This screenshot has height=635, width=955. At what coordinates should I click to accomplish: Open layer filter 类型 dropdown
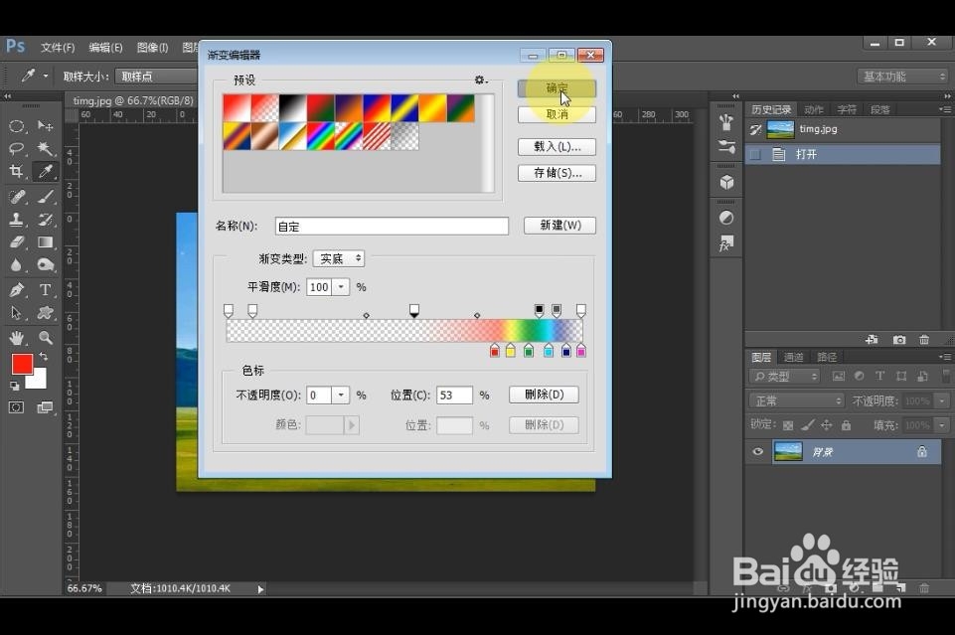click(x=785, y=377)
